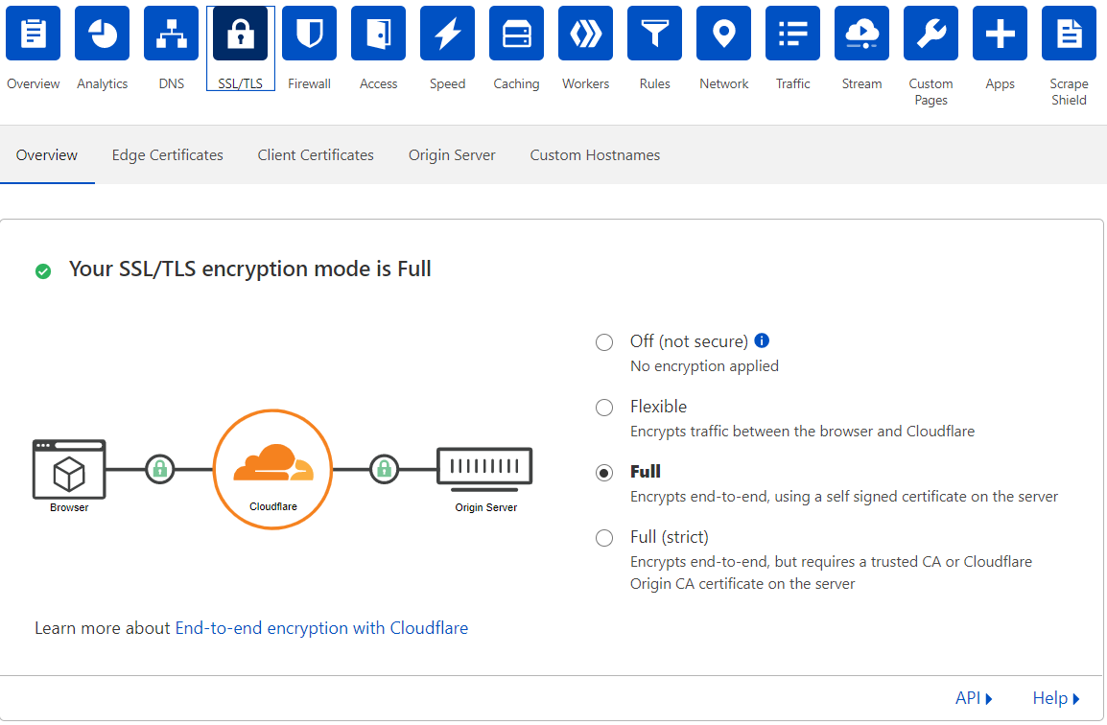The image size is (1107, 725).
Task: Open the Scrape Shield document icon
Action: [1069, 34]
